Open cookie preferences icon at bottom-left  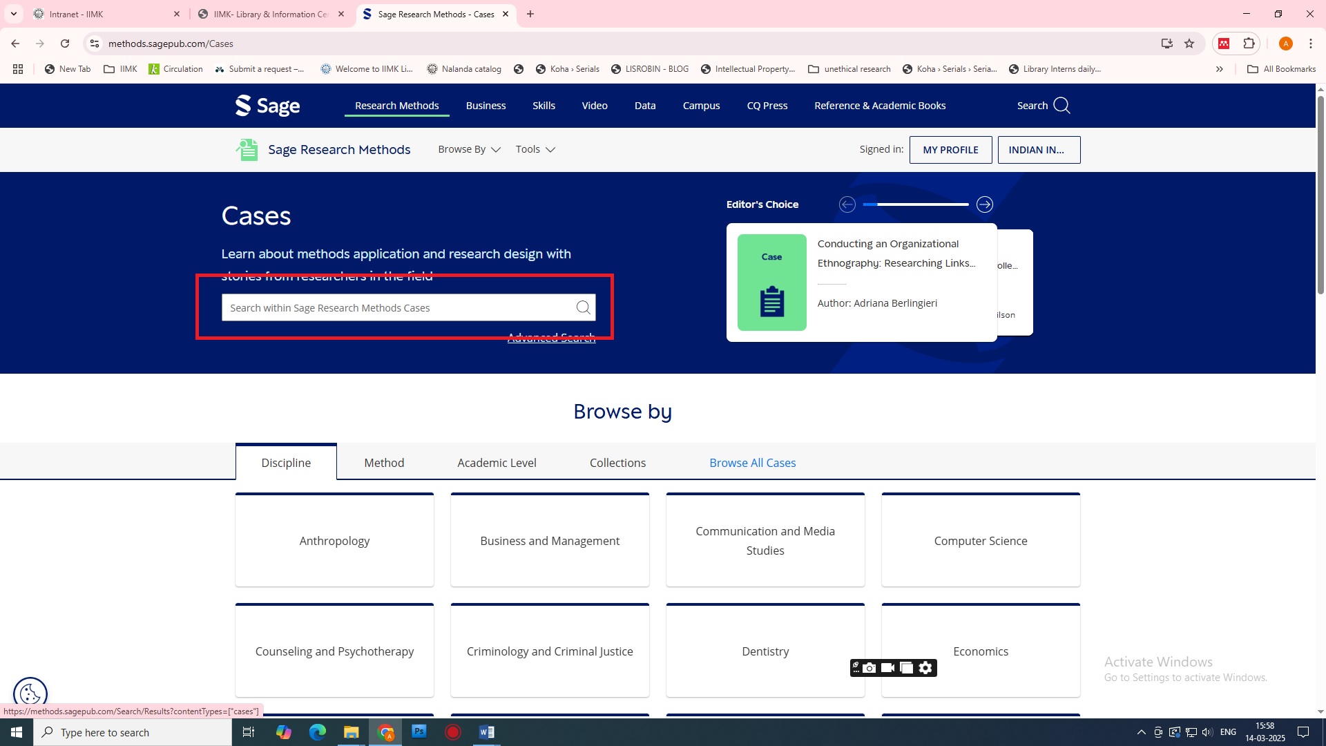(30, 693)
